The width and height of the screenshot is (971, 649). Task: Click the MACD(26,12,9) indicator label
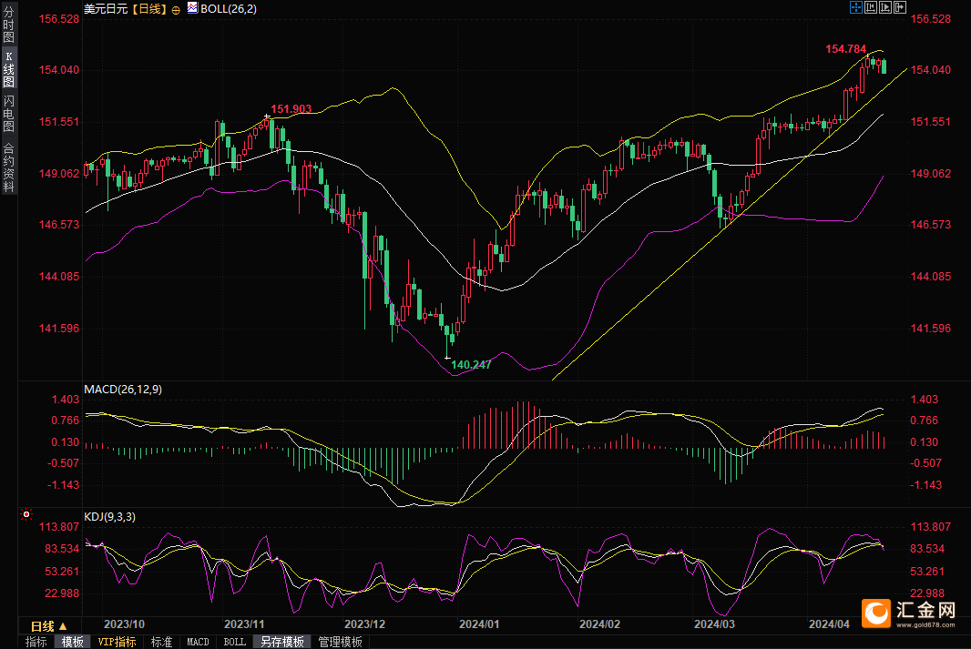tap(123, 390)
